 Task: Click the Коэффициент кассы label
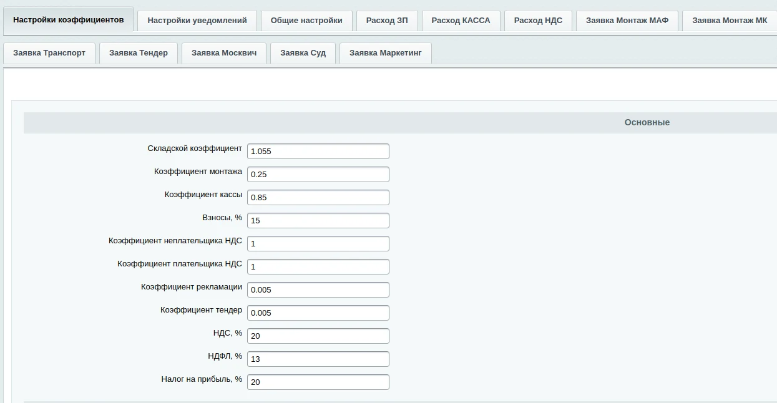click(203, 195)
